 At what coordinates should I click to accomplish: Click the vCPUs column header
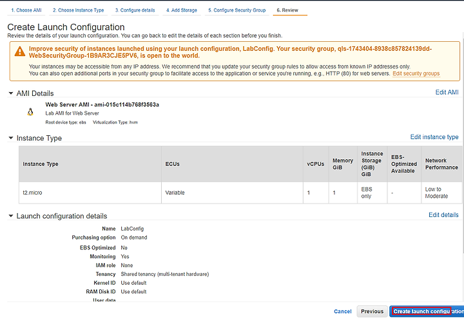[x=315, y=164]
